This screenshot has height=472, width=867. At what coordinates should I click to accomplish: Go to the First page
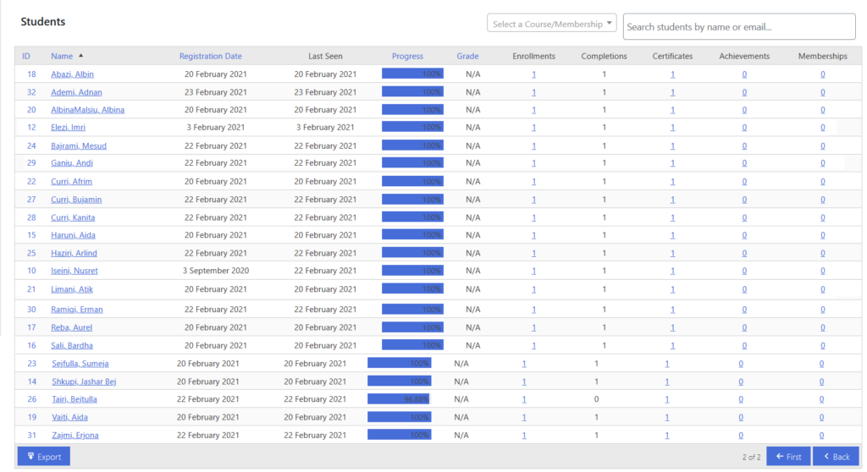point(788,457)
